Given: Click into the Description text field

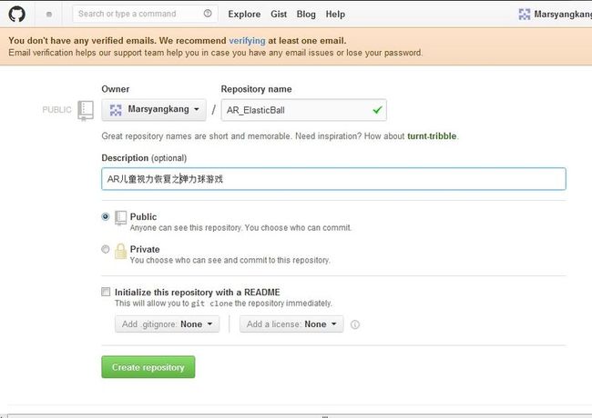Looking at the screenshot, I should (333, 179).
